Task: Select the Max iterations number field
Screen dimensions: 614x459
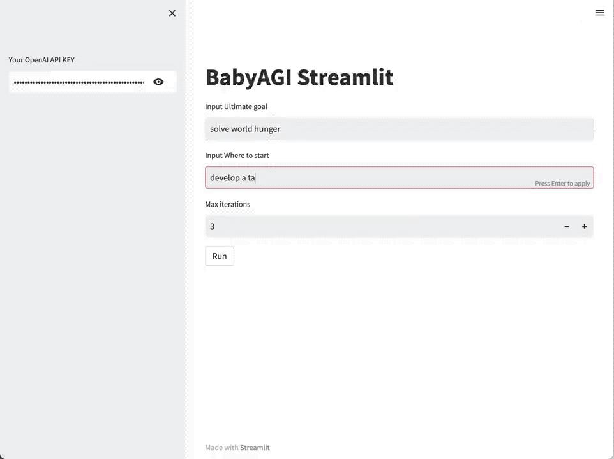Action: click(319, 226)
